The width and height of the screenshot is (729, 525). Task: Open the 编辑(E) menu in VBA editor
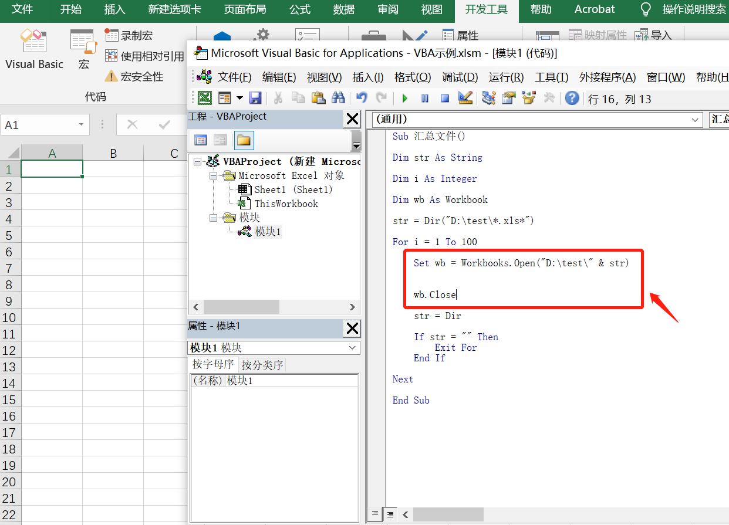tap(279, 77)
